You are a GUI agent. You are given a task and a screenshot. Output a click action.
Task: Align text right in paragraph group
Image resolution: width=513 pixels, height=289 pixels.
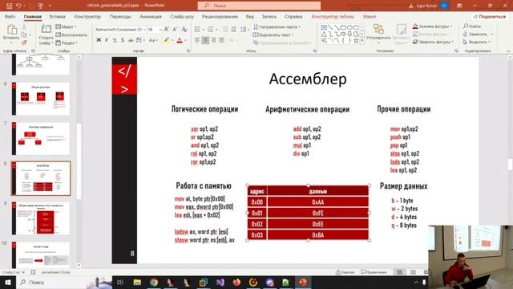[214, 40]
